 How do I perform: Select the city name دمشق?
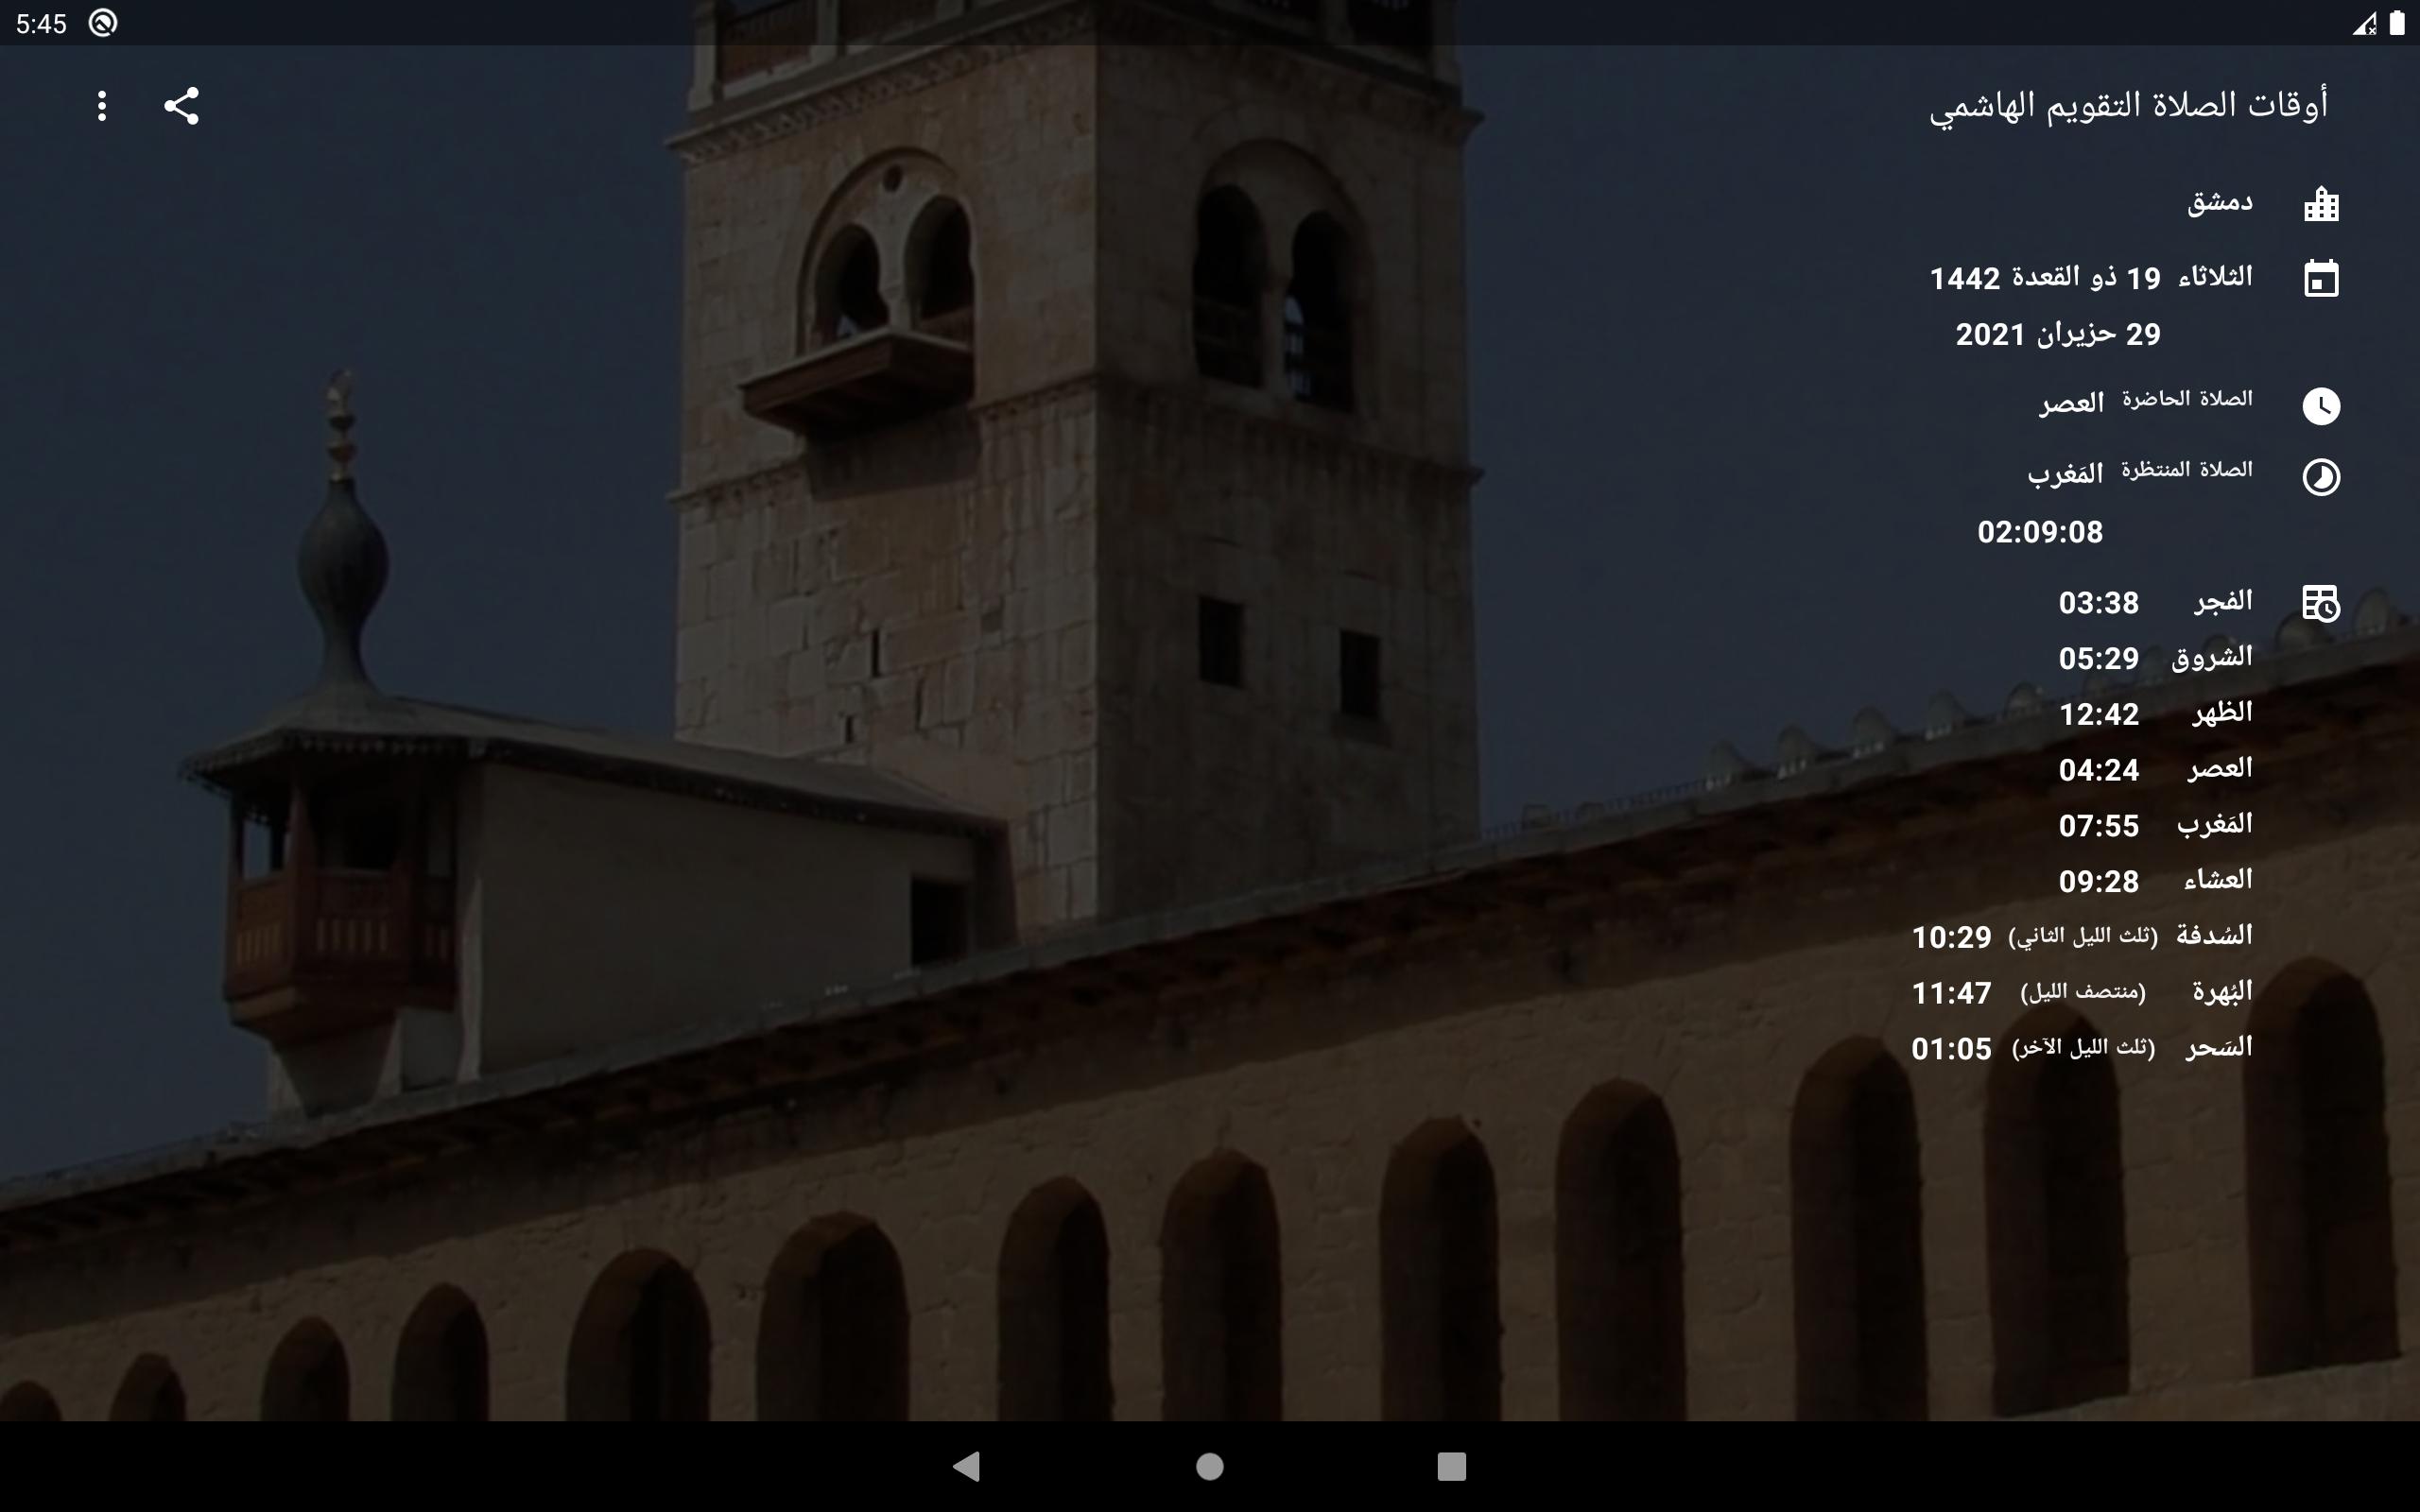point(2220,203)
